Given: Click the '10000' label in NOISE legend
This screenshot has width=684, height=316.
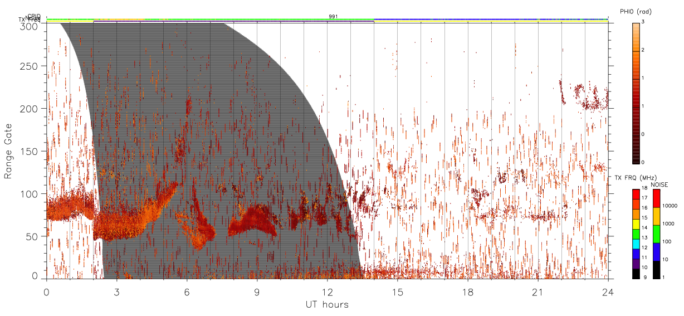Looking at the screenshot, I should click(x=670, y=206).
